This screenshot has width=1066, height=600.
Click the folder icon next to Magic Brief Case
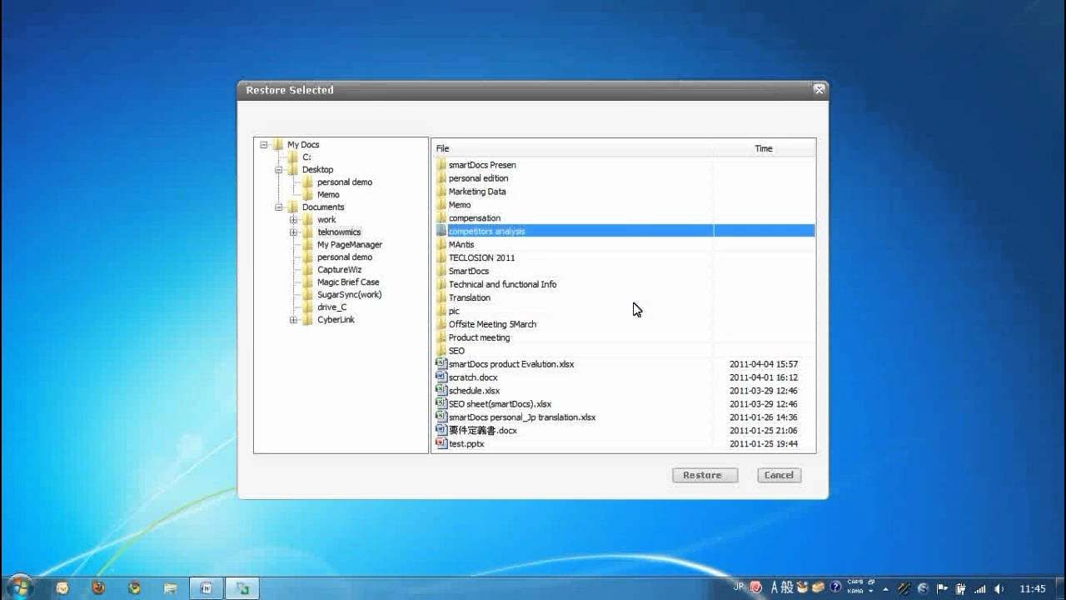point(308,282)
